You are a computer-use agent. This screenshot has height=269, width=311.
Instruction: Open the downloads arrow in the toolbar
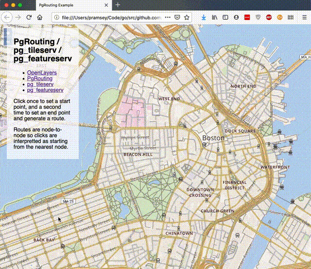tap(203, 17)
